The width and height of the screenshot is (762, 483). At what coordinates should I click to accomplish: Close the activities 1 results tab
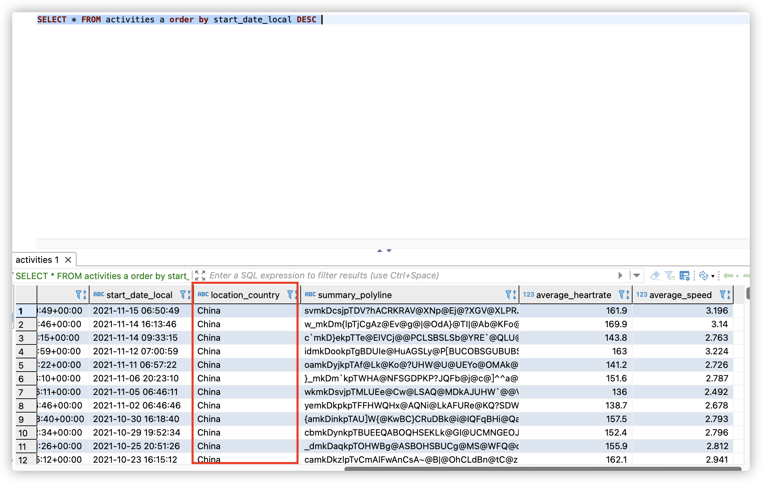click(x=68, y=259)
